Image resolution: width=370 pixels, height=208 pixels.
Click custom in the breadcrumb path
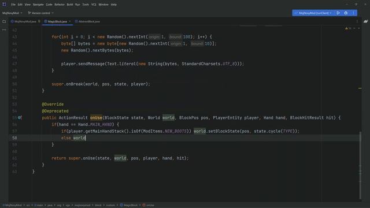tap(110, 205)
